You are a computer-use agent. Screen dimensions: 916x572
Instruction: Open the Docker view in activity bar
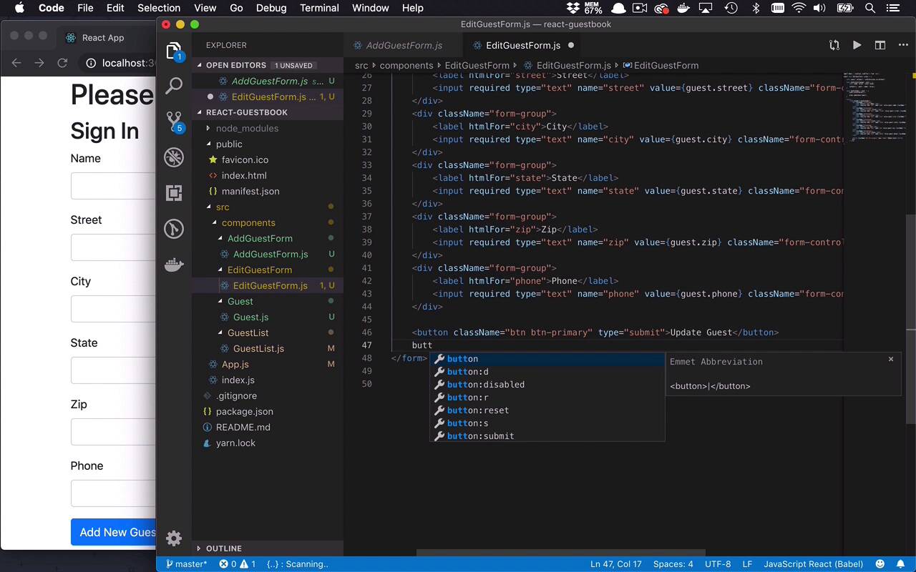[x=174, y=265]
